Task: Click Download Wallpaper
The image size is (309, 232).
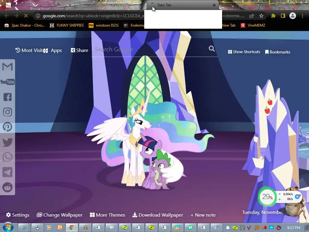Action: click(158, 215)
